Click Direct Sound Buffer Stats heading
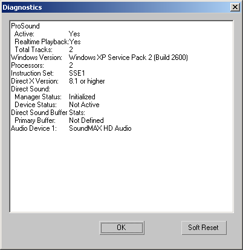The height and width of the screenshot is (250, 243). (48, 113)
